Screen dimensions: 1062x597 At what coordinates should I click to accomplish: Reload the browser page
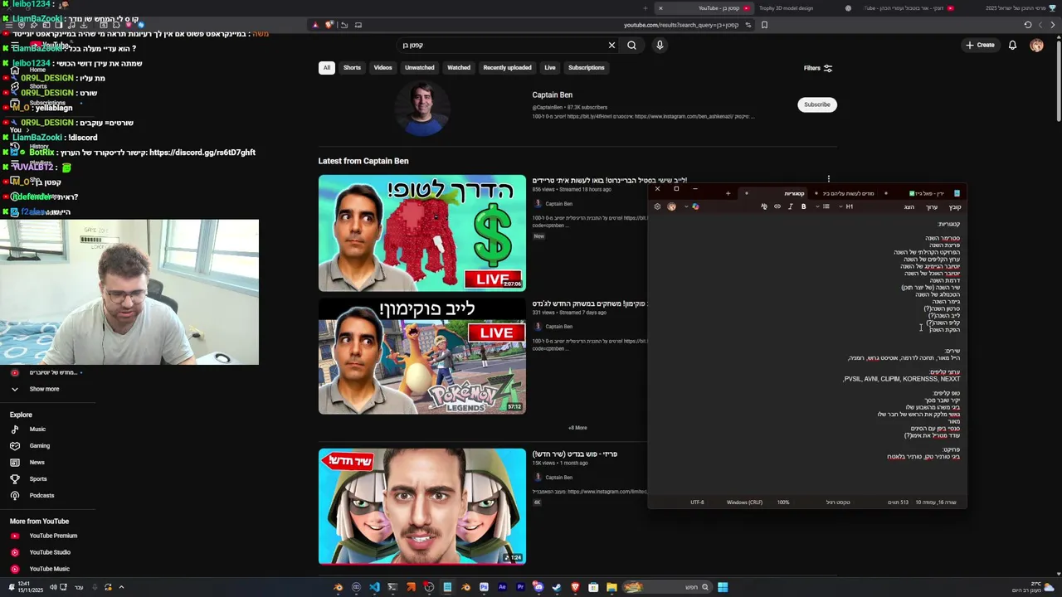point(1028,25)
